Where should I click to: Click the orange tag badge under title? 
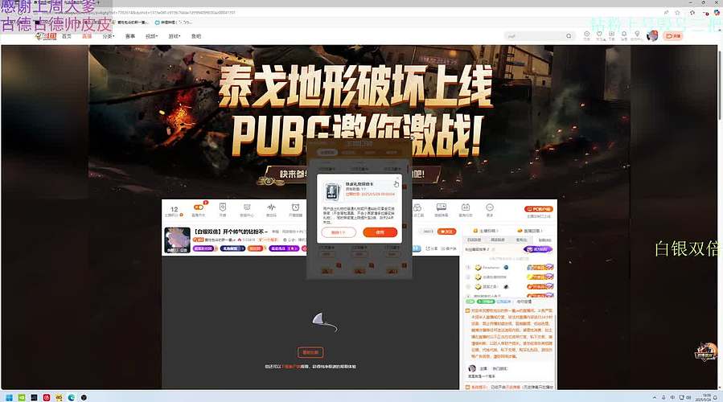(x=255, y=248)
